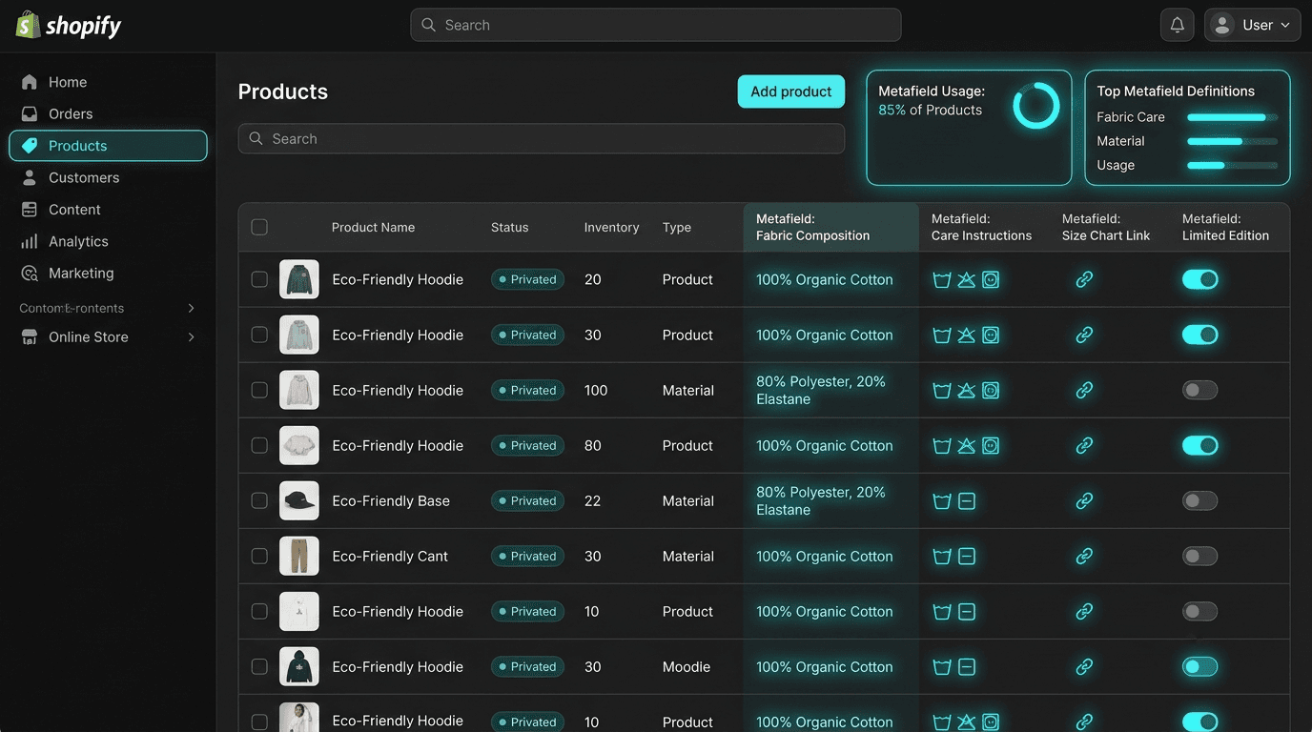Click the Product Name column header

coord(373,227)
